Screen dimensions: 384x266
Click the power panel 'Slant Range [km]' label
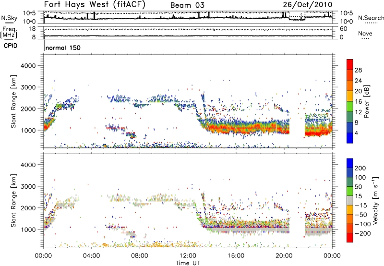click(13, 101)
